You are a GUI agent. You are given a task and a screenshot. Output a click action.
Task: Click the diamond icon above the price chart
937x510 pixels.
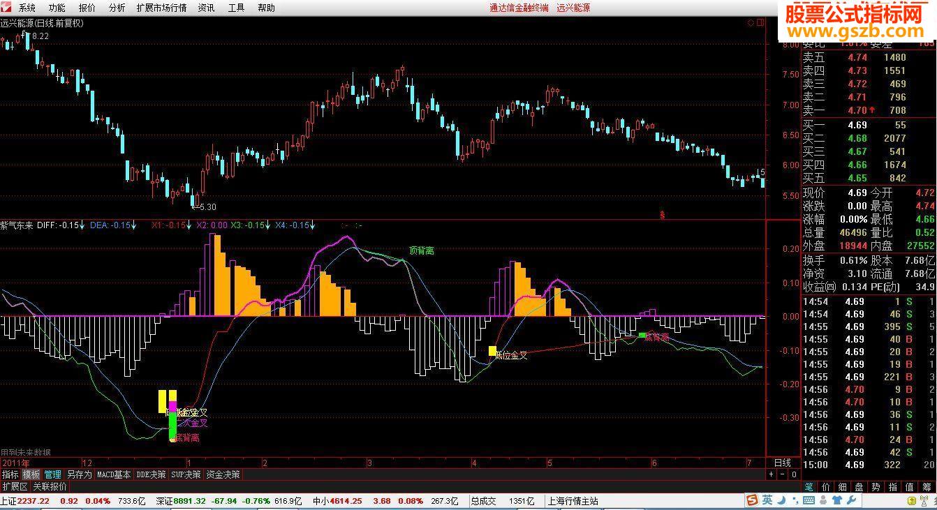(751, 22)
